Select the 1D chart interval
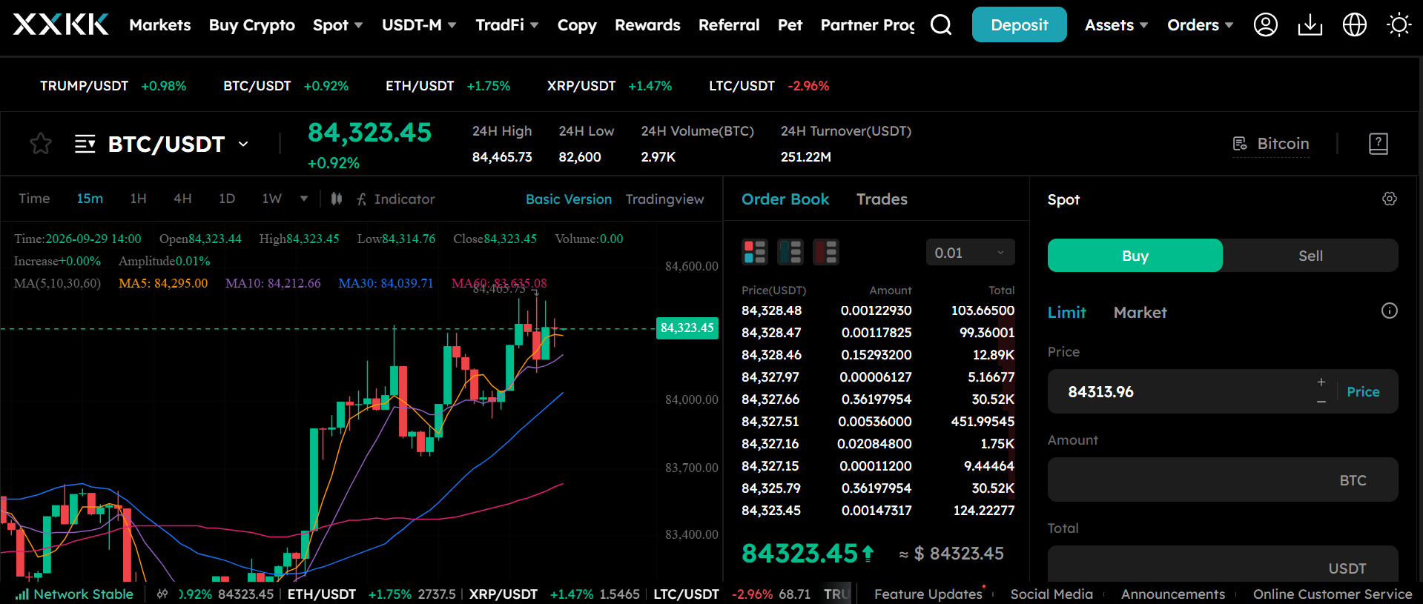Image resolution: width=1423 pixels, height=604 pixels. (x=227, y=199)
